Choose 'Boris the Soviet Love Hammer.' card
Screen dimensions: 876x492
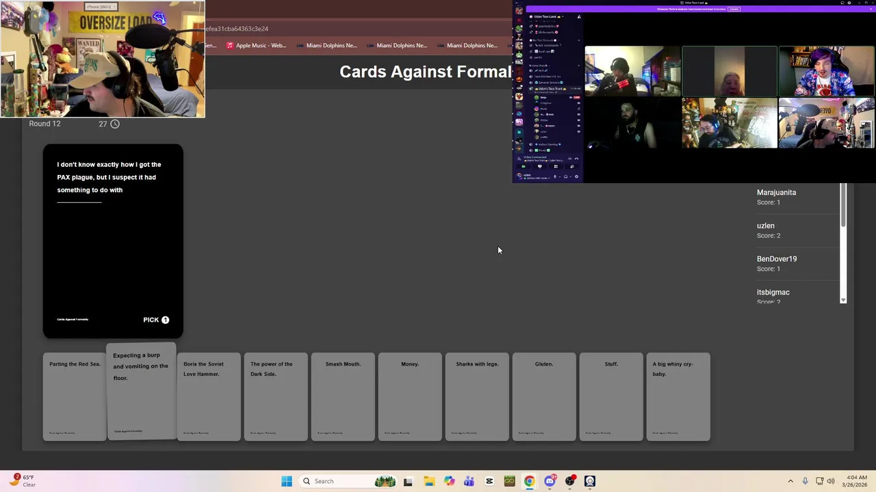click(x=209, y=396)
